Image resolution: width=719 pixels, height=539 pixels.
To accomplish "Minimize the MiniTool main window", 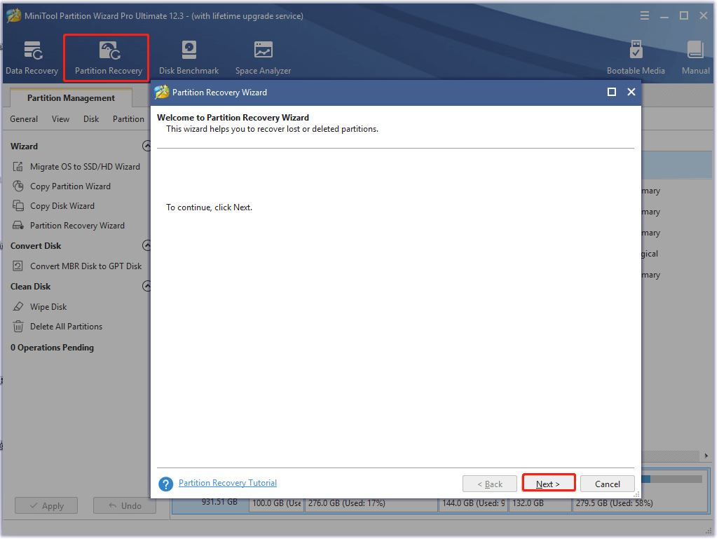I will coord(664,16).
